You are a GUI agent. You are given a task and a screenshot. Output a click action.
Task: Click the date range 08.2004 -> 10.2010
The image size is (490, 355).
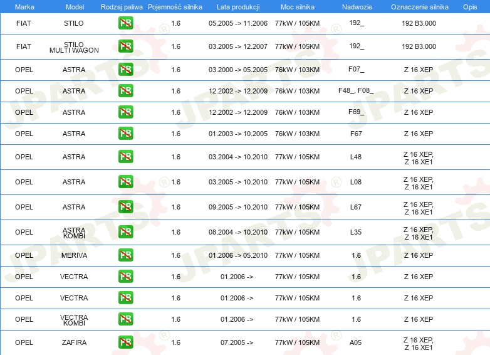point(238,232)
